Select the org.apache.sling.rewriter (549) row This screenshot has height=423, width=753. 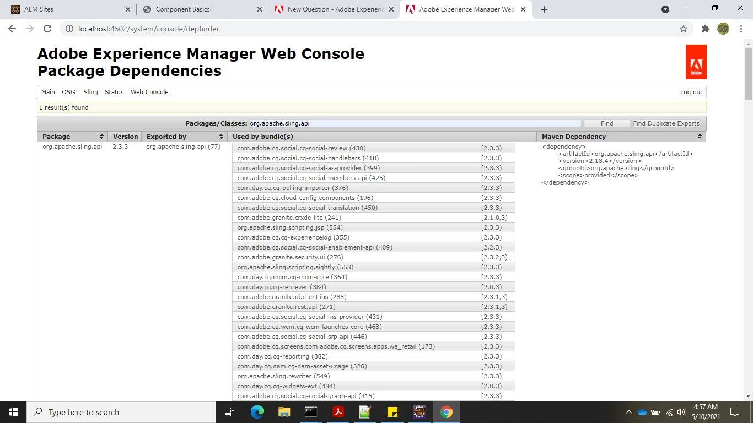pyautogui.click(x=374, y=376)
